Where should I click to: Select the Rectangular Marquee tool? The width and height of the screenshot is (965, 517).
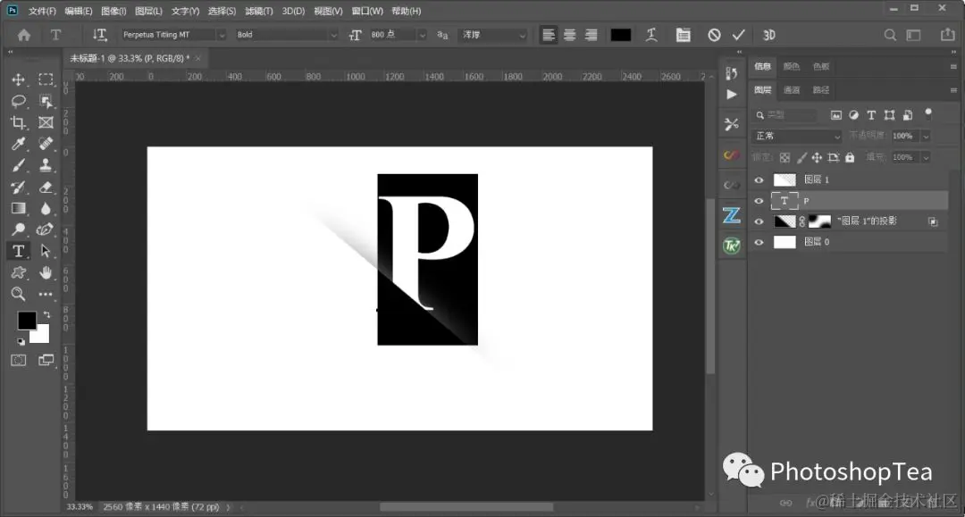point(46,79)
